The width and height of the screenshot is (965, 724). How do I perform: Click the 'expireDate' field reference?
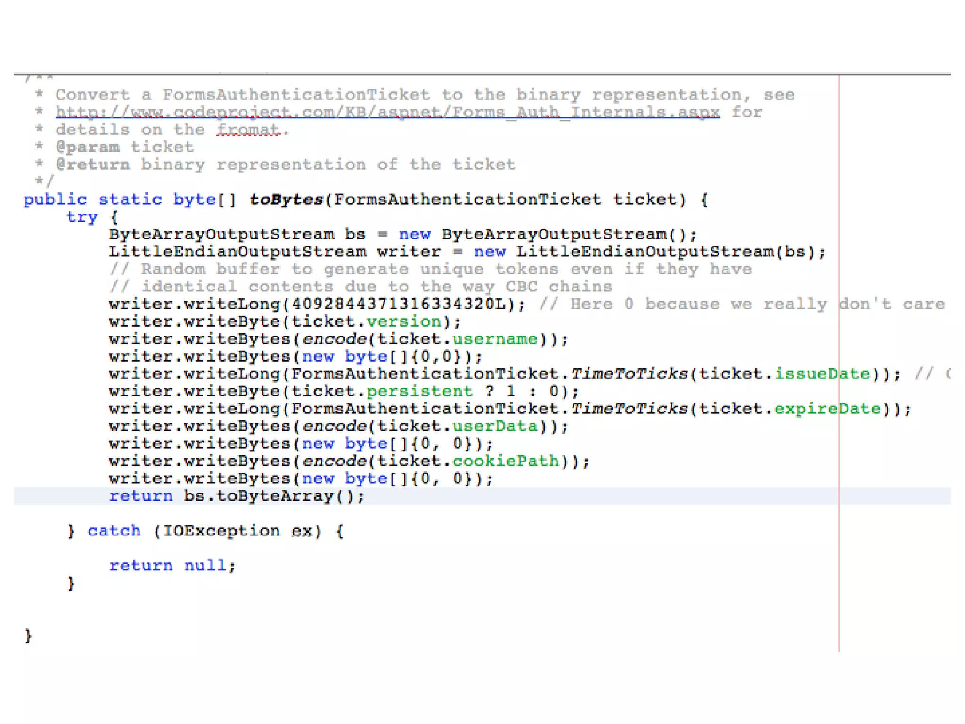[x=827, y=409]
